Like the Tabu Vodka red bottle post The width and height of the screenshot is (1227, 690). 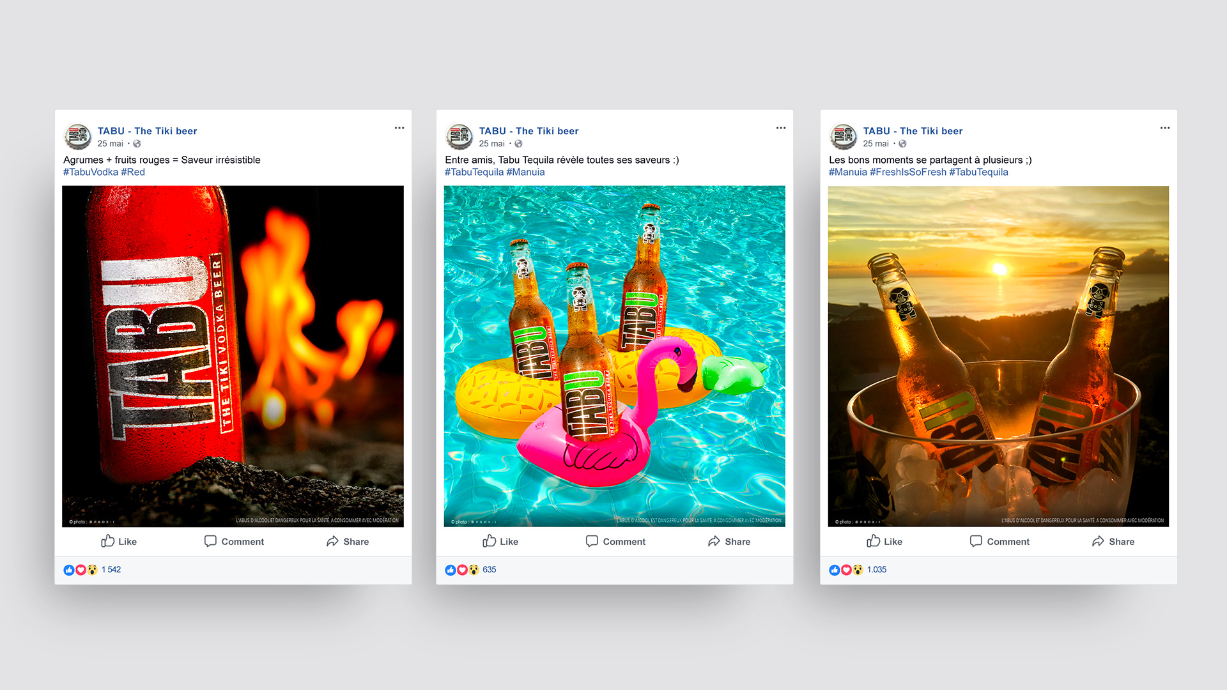click(x=119, y=541)
